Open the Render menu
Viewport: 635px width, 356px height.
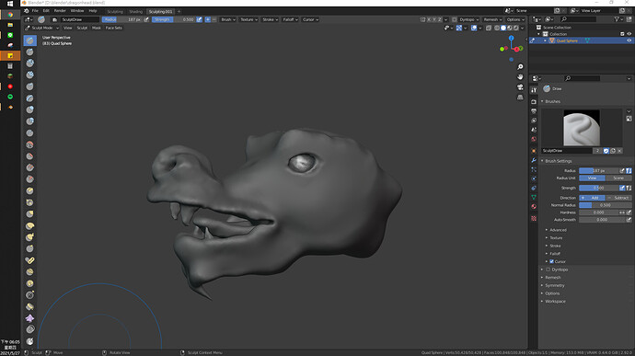pos(60,11)
